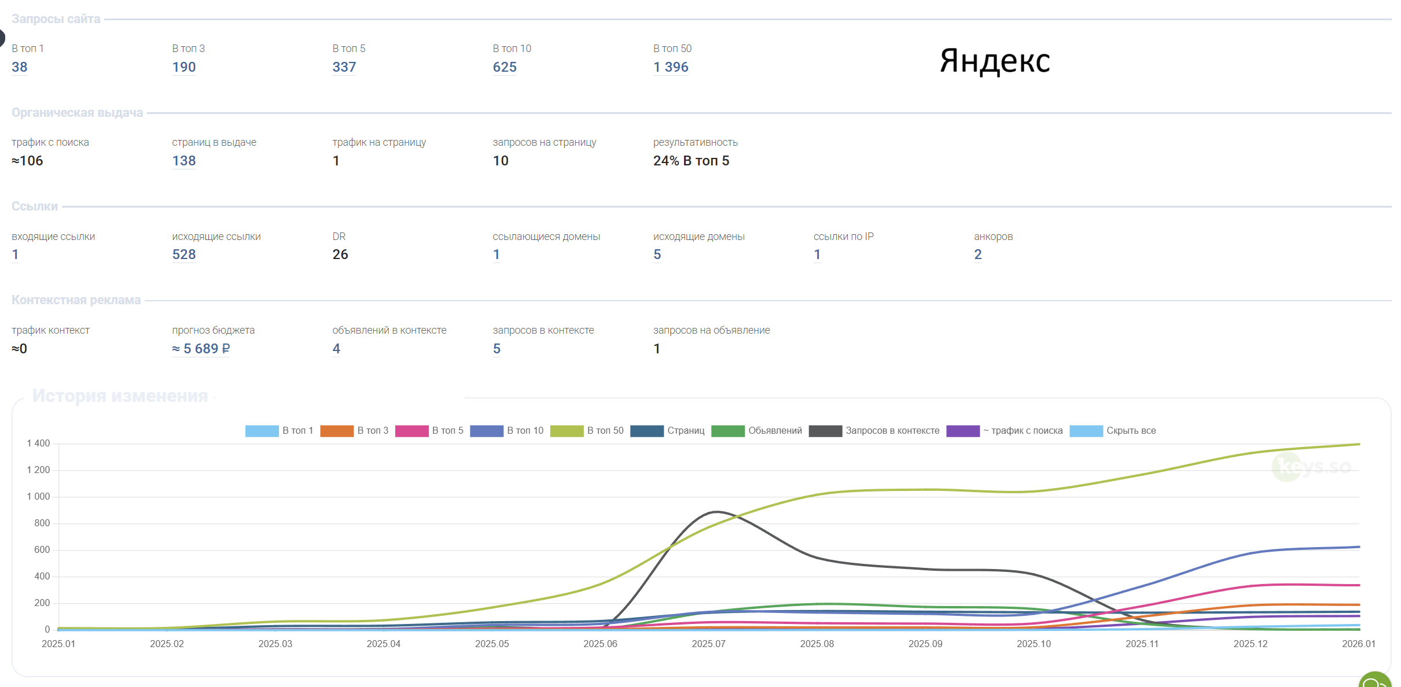The image size is (1401, 687).
Task: Open pages in results value 138
Action: [184, 161]
